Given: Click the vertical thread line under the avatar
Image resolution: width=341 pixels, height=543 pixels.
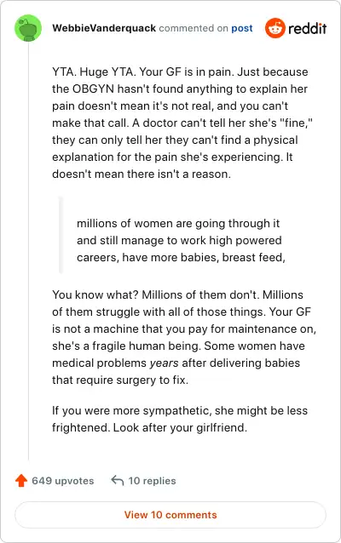Looking at the screenshot, I should [28, 251].
